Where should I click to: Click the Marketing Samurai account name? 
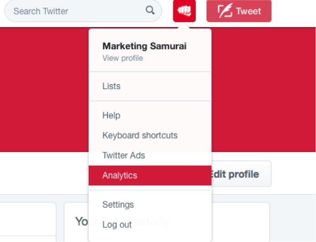click(x=145, y=46)
